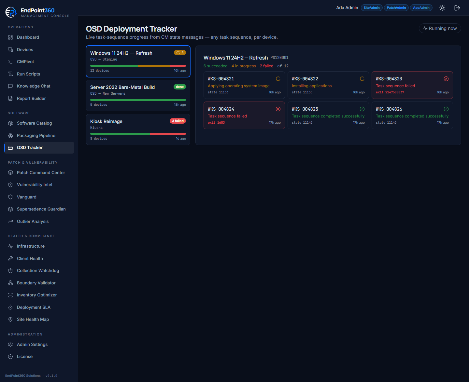Image resolution: width=469 pixels, height=382 pixels.
Task: Click the Boundary Validator network icon
Action: (10, 283)
